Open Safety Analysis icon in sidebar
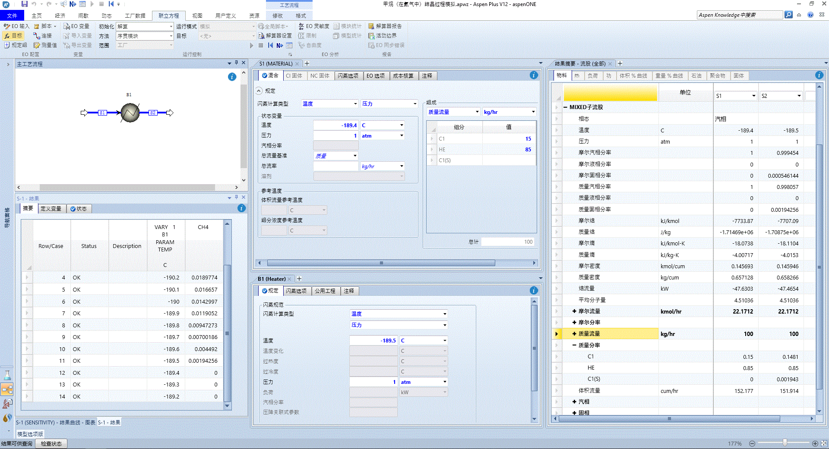 point(7,404)
